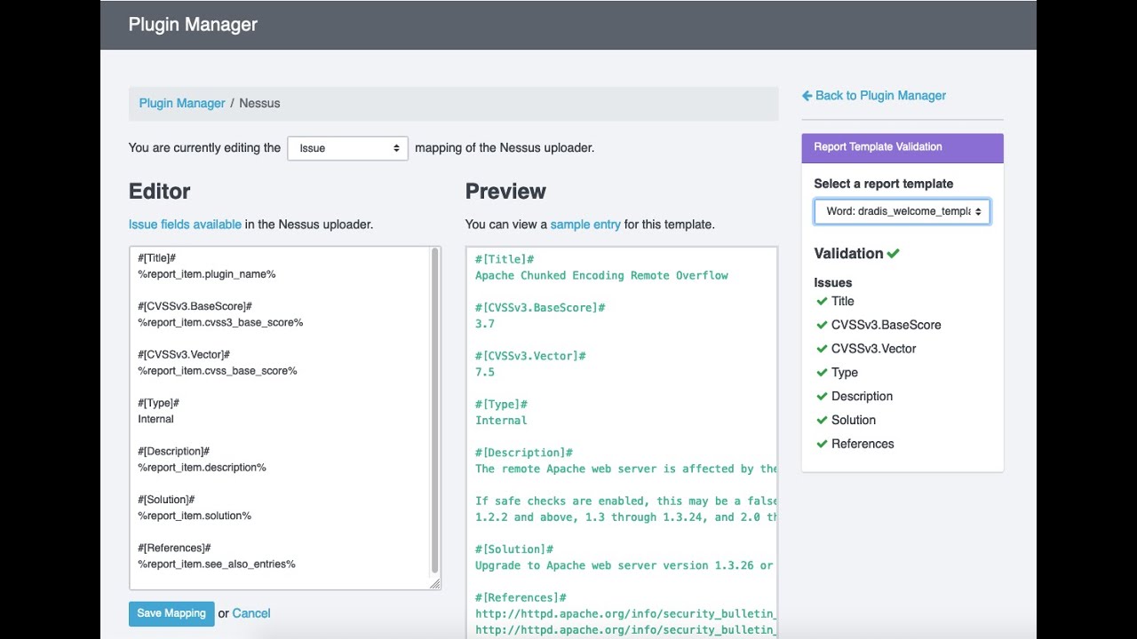Click the checkmark beside CVSSv3.BaseScore
Viewport: 1137px width, 639px height.
[x=822, y=326]
